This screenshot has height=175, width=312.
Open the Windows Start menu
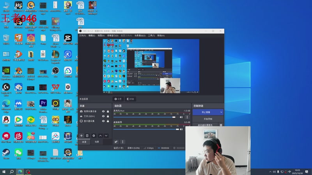click(4, 171)
